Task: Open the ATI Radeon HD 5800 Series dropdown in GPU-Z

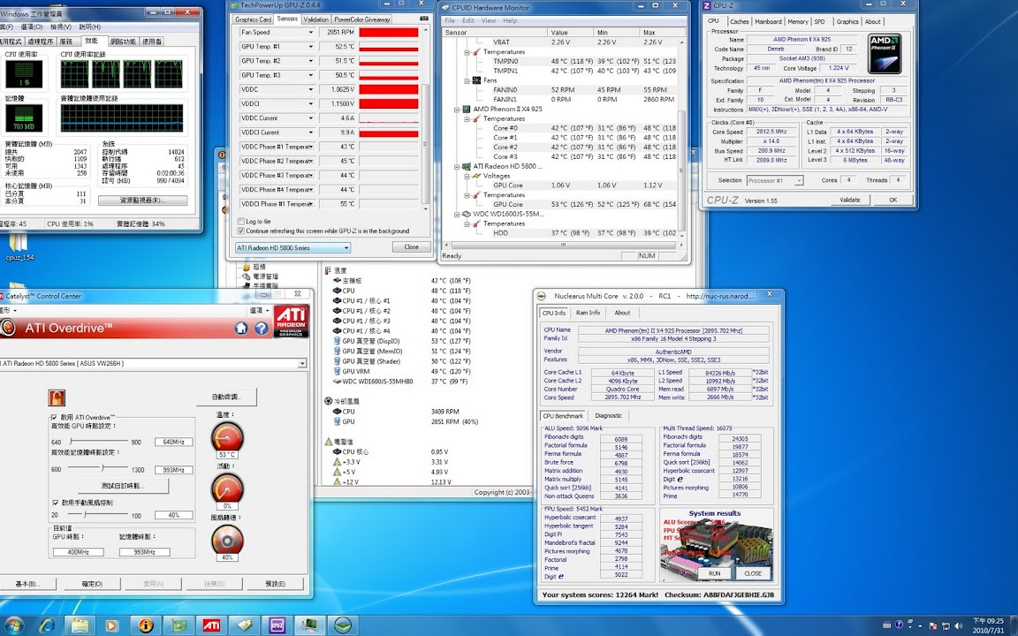Action: pos(292,248)
